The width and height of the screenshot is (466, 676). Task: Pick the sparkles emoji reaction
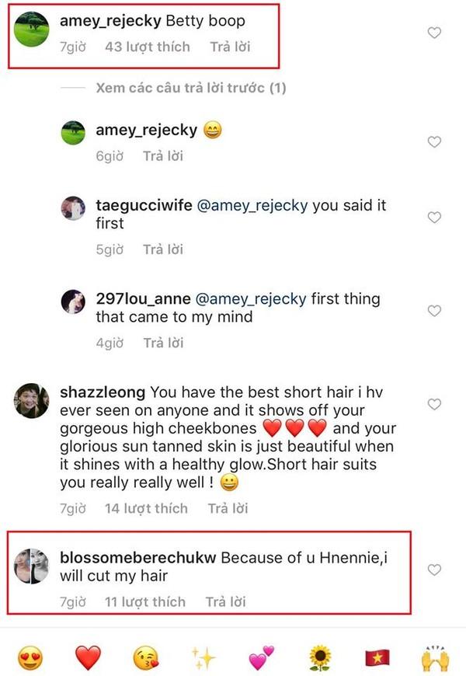[203, 658]
